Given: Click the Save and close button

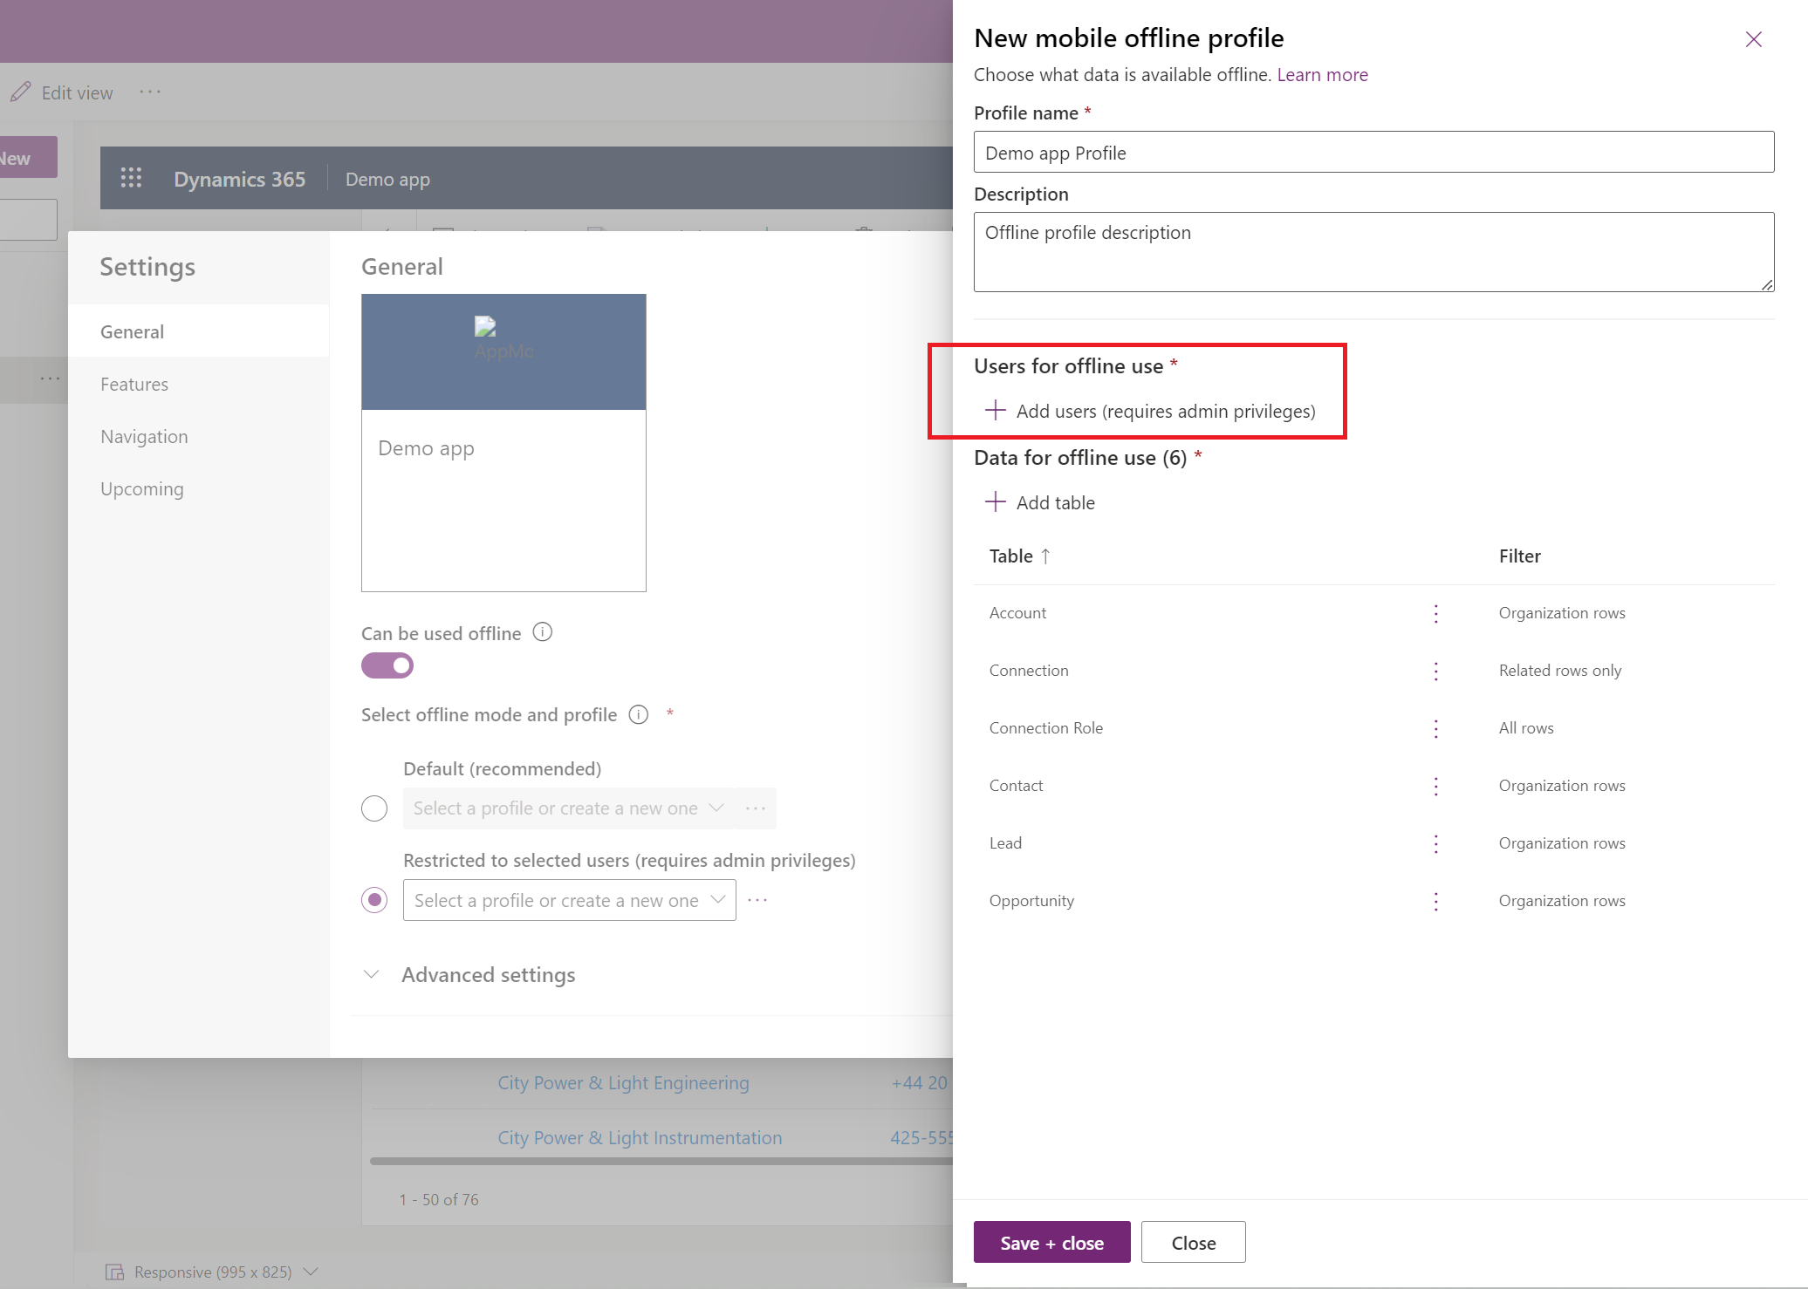Looking at the screenshot, I should pos(1053,1243).
